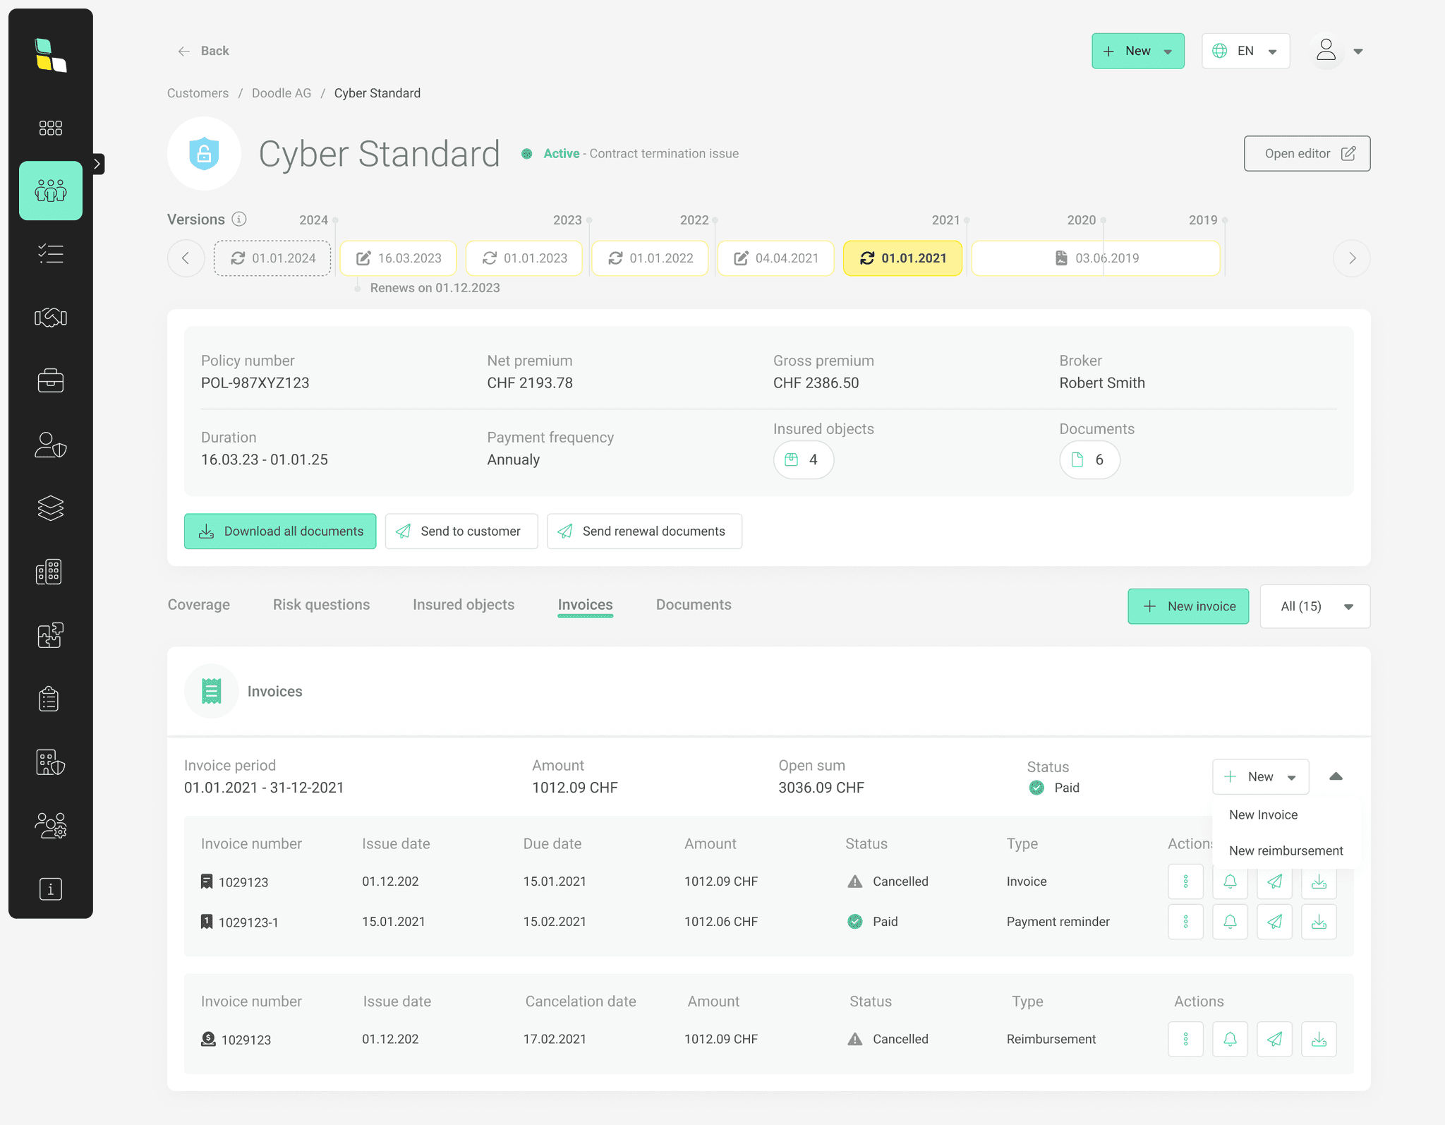1445x1125 pixels.
Task: Select New reimbursement menu option
Action: 1286,850
